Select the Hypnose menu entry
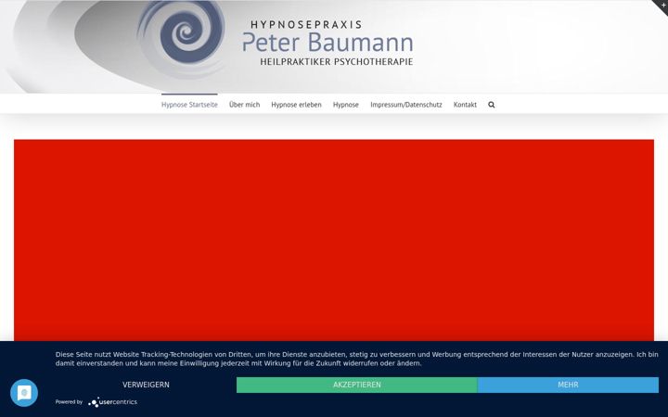The height and width of the screenshot is (417, 668). pos(345,105)
